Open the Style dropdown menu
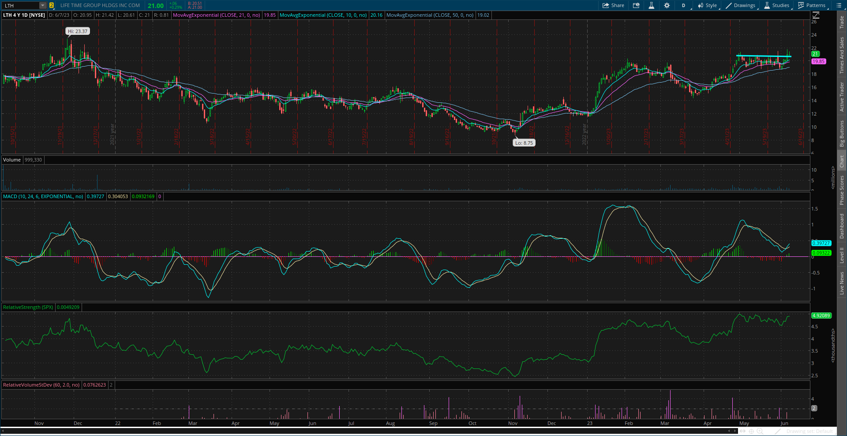The image size is (847, 436). 708,5
